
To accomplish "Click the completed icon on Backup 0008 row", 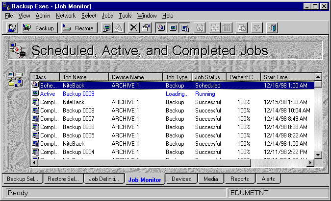I will point(35,110).
